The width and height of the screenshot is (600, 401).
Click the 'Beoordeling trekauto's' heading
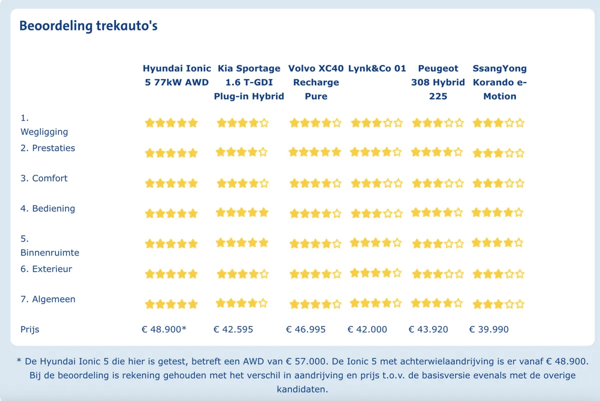pos(88,25)
